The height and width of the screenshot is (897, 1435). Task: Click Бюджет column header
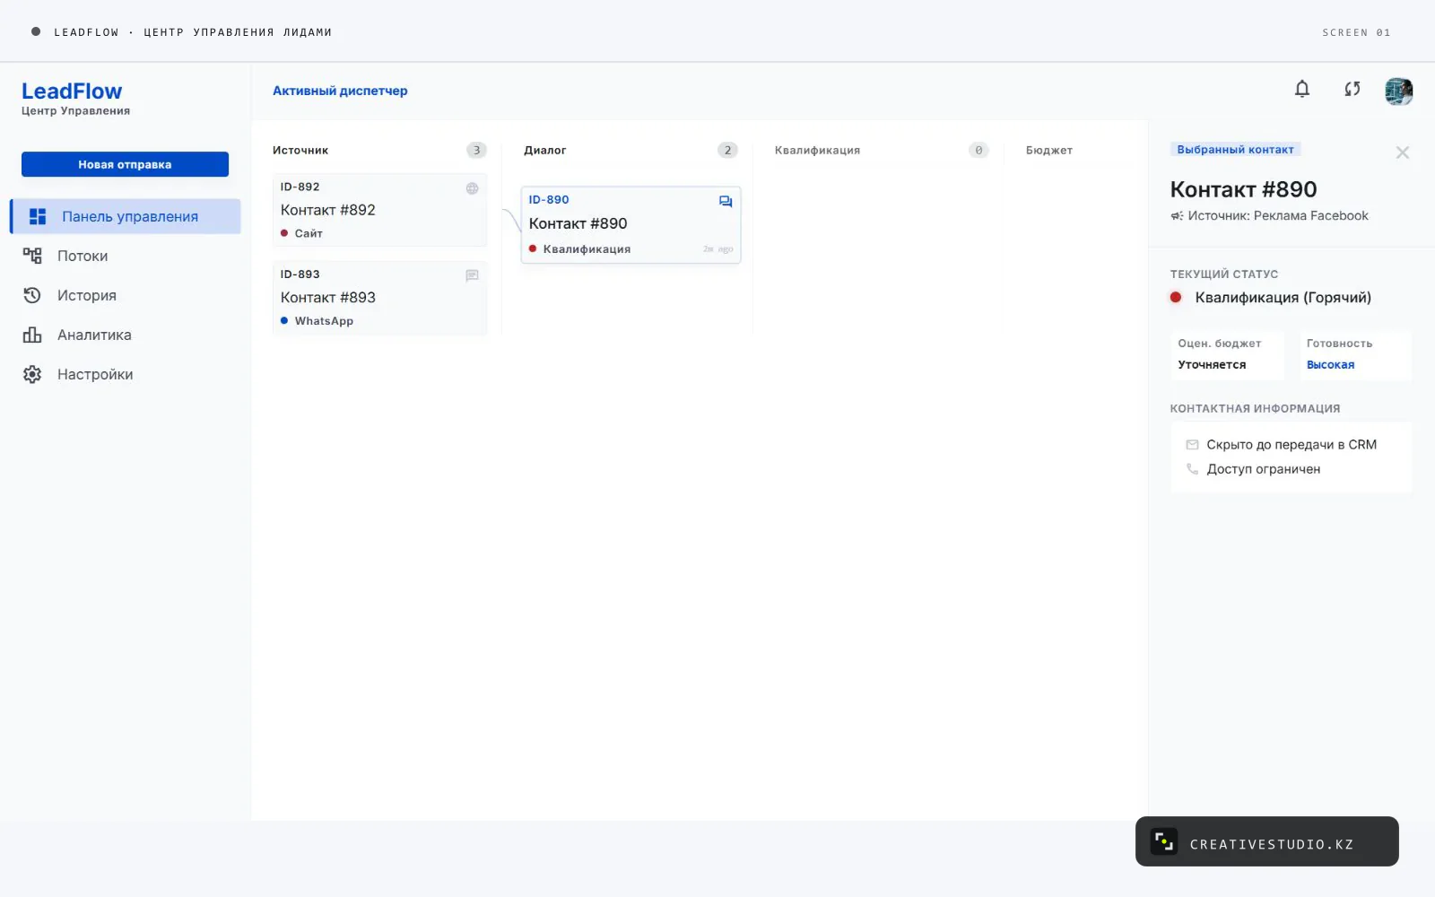point(1048,150)
